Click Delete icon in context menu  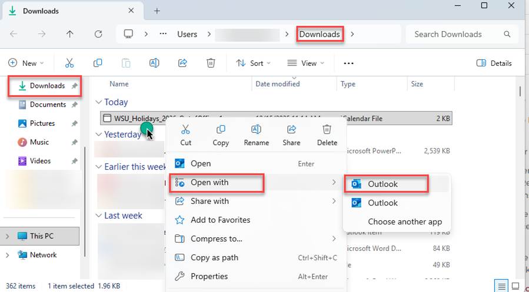click(327, 134)
